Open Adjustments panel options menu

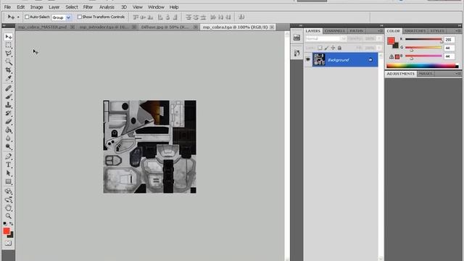coord(458,73)
